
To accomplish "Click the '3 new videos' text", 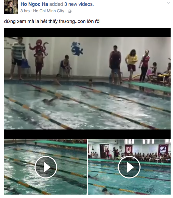I will 79,4.
